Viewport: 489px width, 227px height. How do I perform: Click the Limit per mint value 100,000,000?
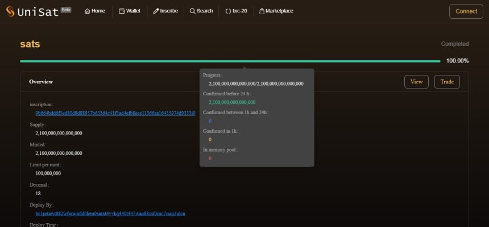[x=48, y=173]
